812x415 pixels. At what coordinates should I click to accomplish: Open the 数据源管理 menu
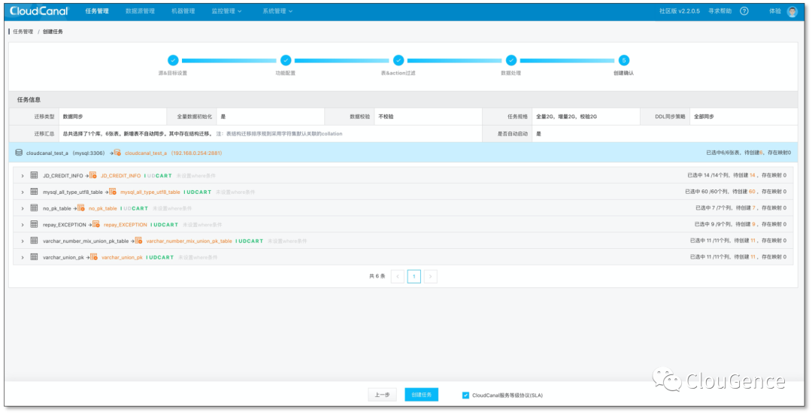point(140,11)
